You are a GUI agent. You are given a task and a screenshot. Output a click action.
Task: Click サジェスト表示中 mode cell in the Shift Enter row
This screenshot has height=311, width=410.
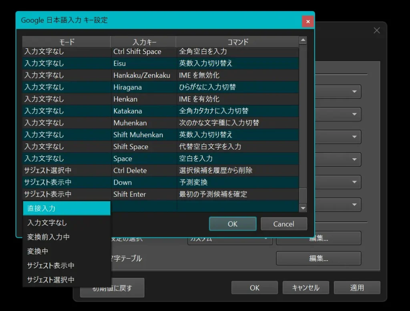tap(67, 194)
